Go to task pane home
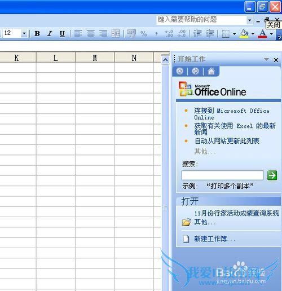The height and width of the screenshot is (291, 282). tap(211, 71)
